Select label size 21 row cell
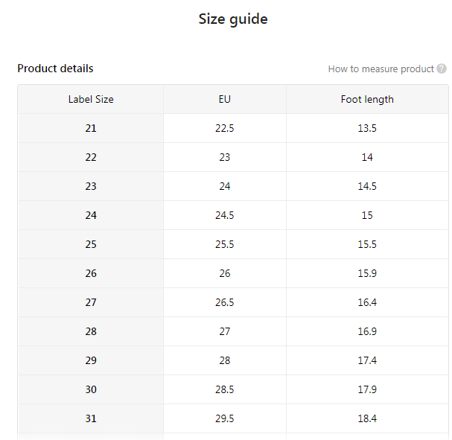The height and width of the screenshot is (440, 452). (91, 128)
